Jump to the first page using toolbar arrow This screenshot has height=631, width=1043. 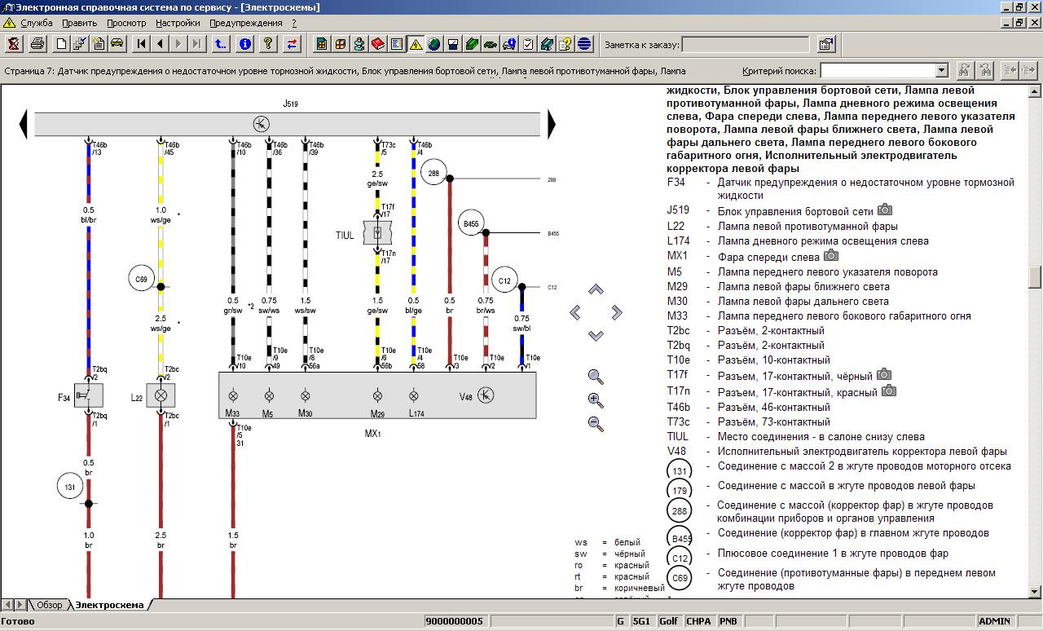pyautogui.click(x=142, y=44)
